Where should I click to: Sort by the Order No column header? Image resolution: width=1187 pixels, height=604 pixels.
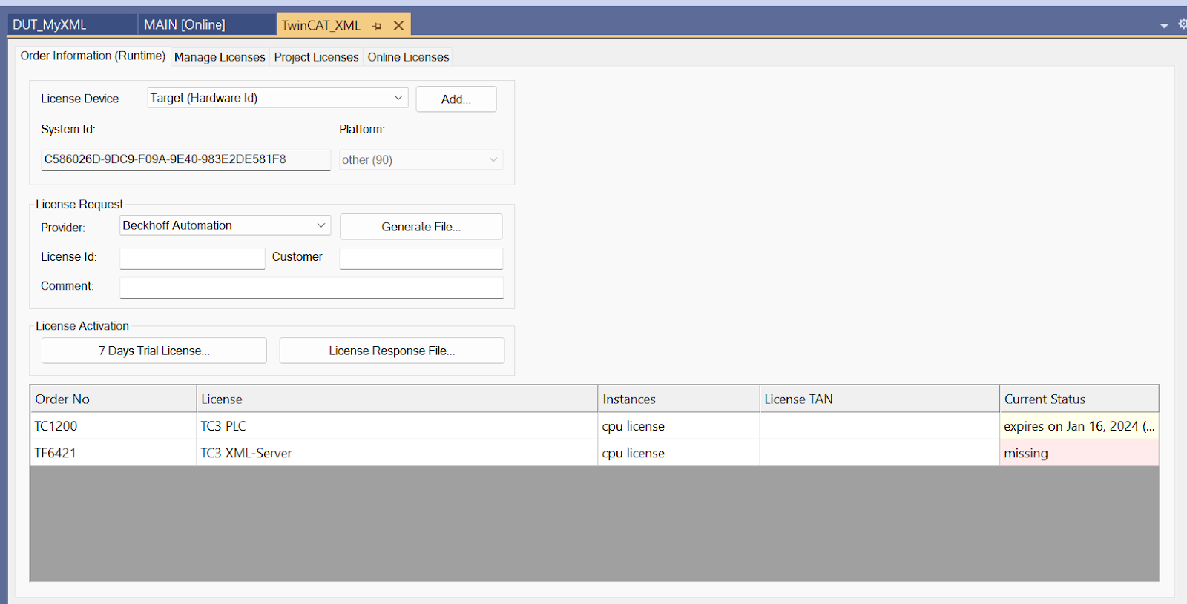point(114,399)
